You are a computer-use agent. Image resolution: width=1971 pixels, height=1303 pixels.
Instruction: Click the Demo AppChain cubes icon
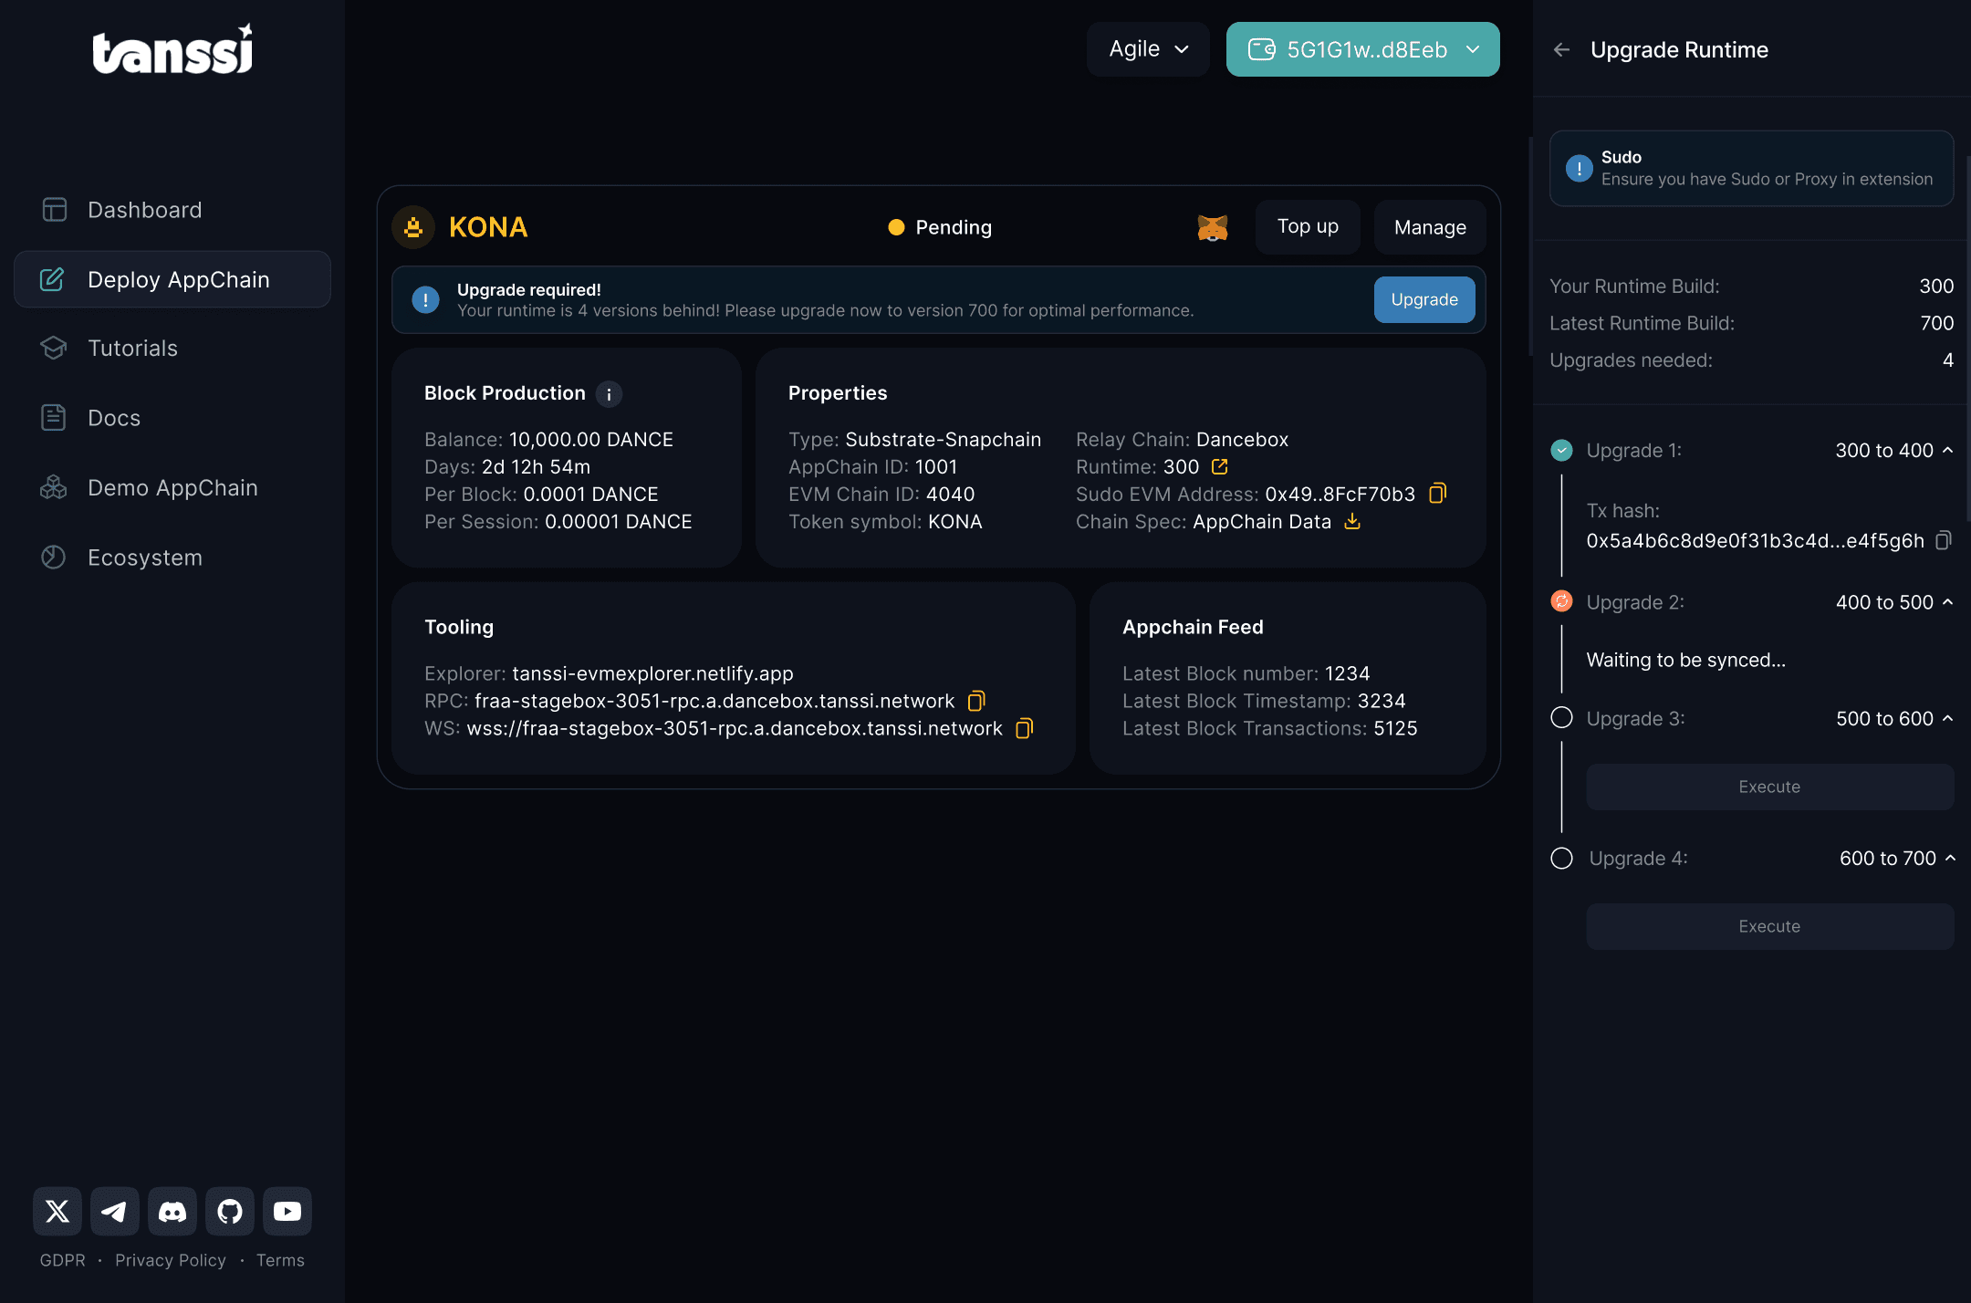click(x=54, y=487)
